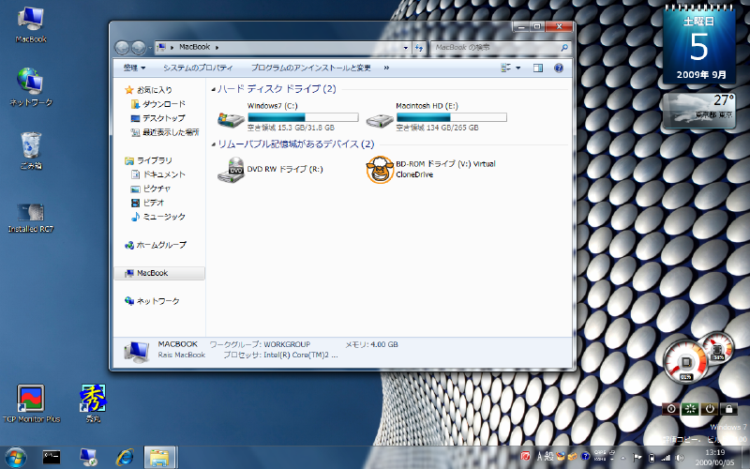
Task: Open ビデオ library
Action: click(x=148, y=203)
